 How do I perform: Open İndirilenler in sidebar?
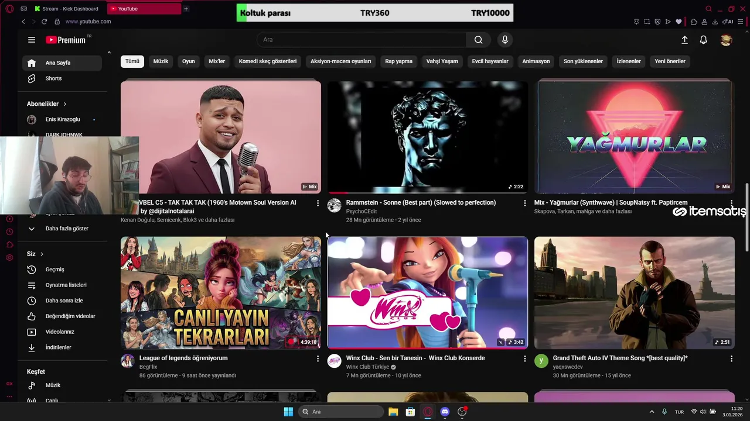point(62,347)
